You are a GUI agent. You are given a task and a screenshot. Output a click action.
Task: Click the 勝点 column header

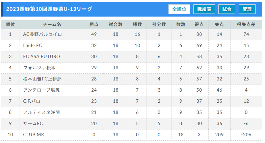[94, 25]
